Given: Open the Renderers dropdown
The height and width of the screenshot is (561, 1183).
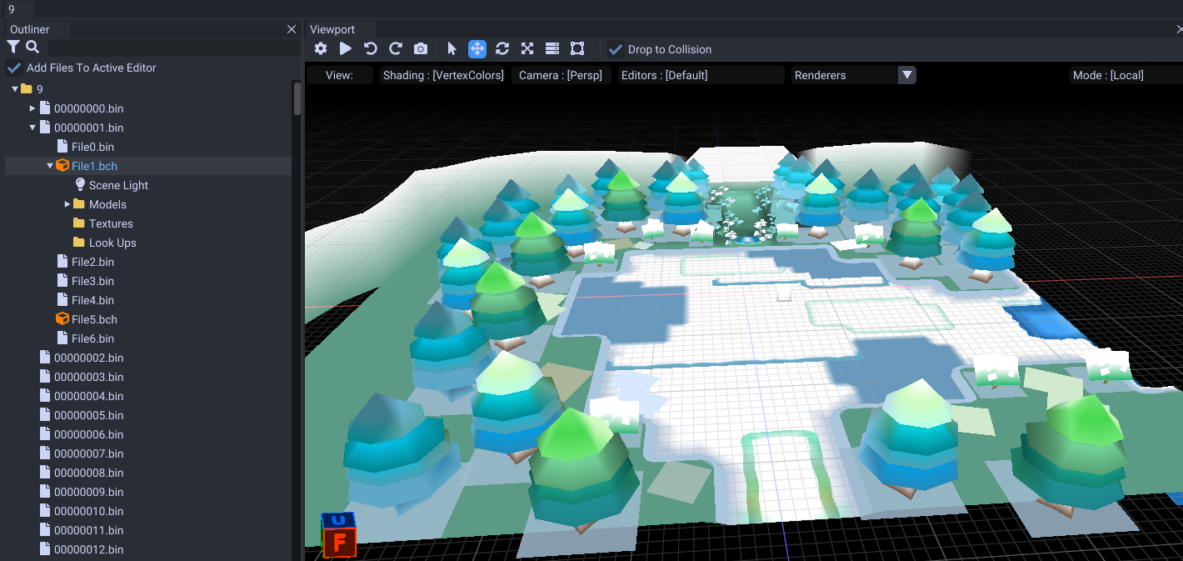Looking at the screenshot, I should [906, 74].
